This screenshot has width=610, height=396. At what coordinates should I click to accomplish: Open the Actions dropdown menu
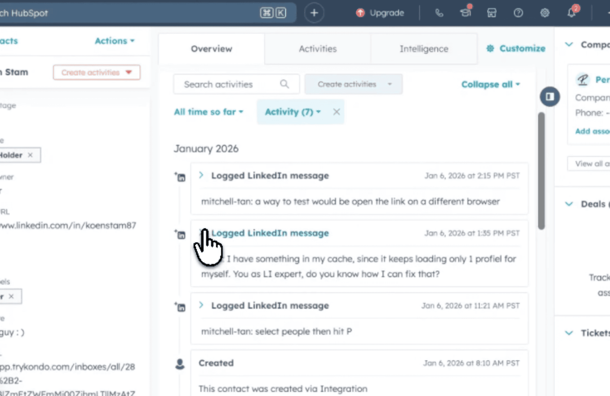coord(115,41)
